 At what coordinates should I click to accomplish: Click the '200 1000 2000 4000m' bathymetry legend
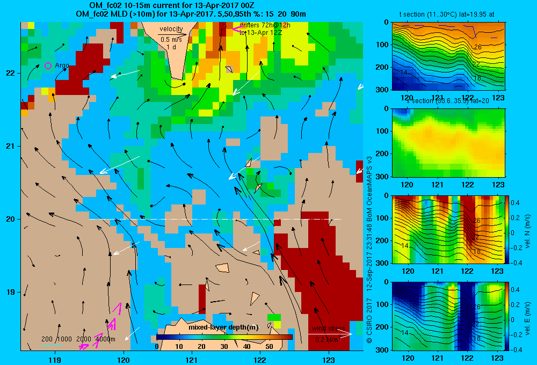point(78,339)
